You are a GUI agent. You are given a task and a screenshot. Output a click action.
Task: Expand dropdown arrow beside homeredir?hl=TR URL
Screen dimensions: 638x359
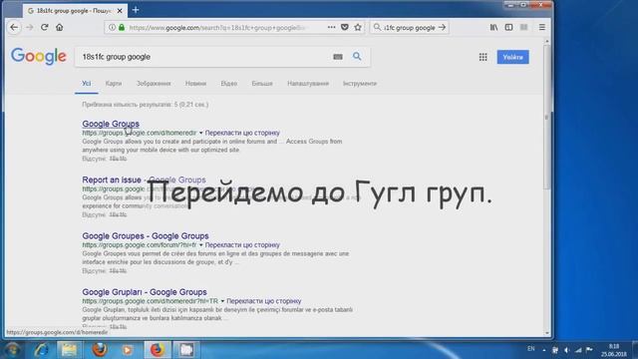point(222,301)
